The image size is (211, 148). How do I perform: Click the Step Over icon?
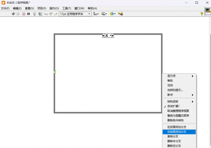coord(51,14)
